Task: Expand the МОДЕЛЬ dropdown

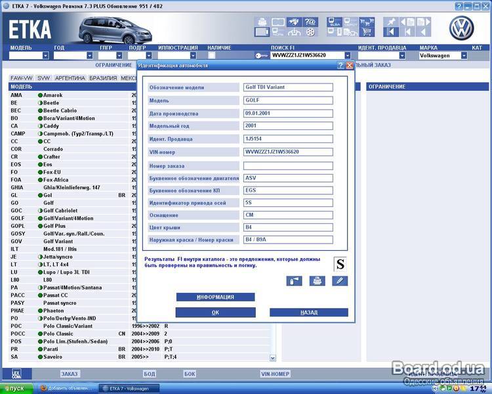Action: 45,56
